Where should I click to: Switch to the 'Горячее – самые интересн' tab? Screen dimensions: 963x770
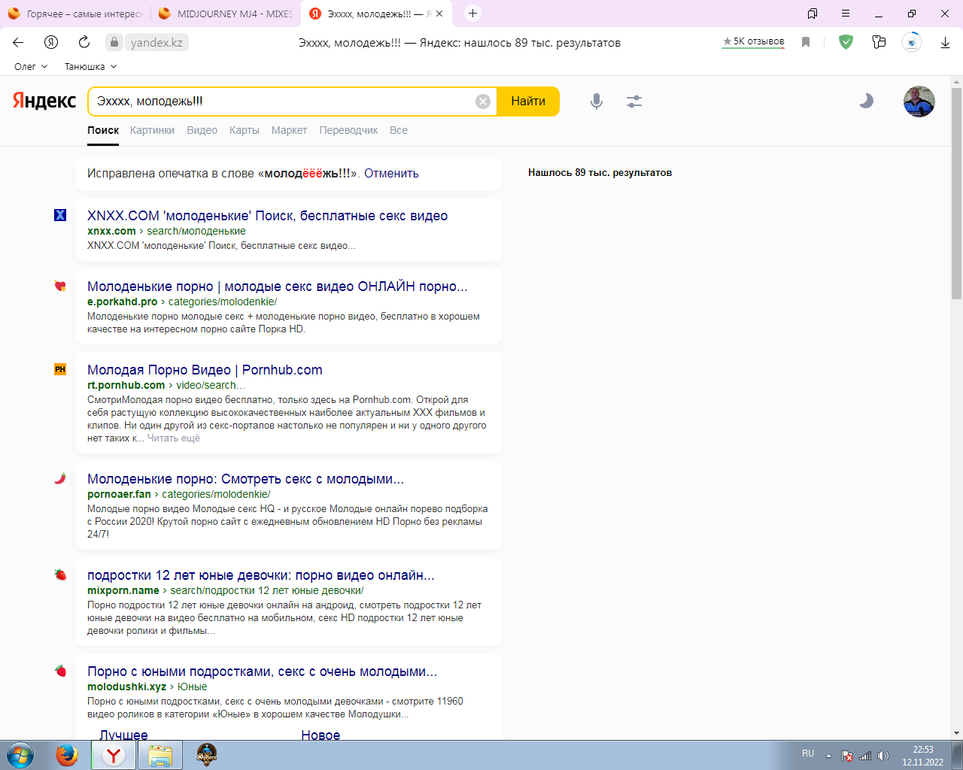coord(75,14)
